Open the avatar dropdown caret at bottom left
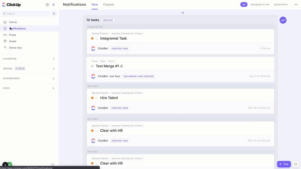 14,165
